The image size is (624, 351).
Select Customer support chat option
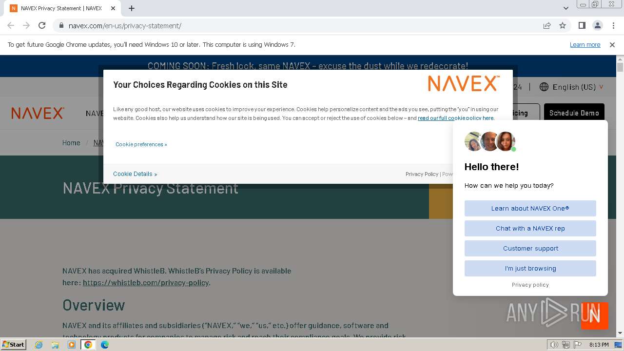coord(530,248)
